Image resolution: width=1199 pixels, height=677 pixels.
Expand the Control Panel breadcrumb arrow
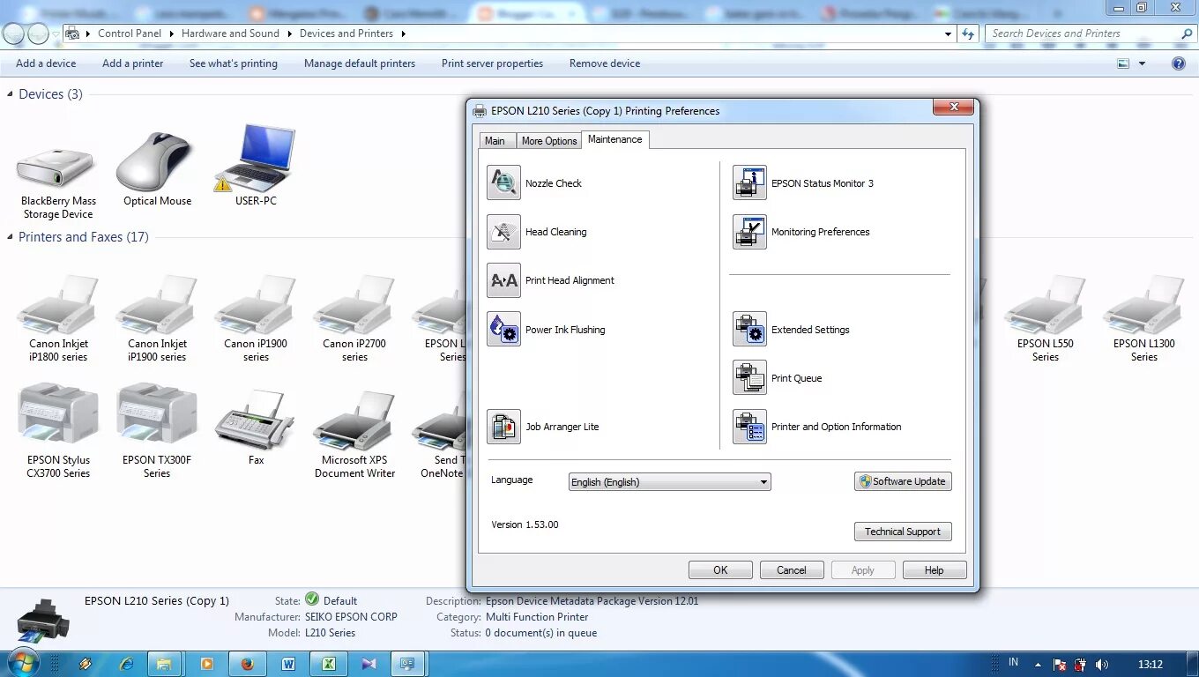pos(170,33)
